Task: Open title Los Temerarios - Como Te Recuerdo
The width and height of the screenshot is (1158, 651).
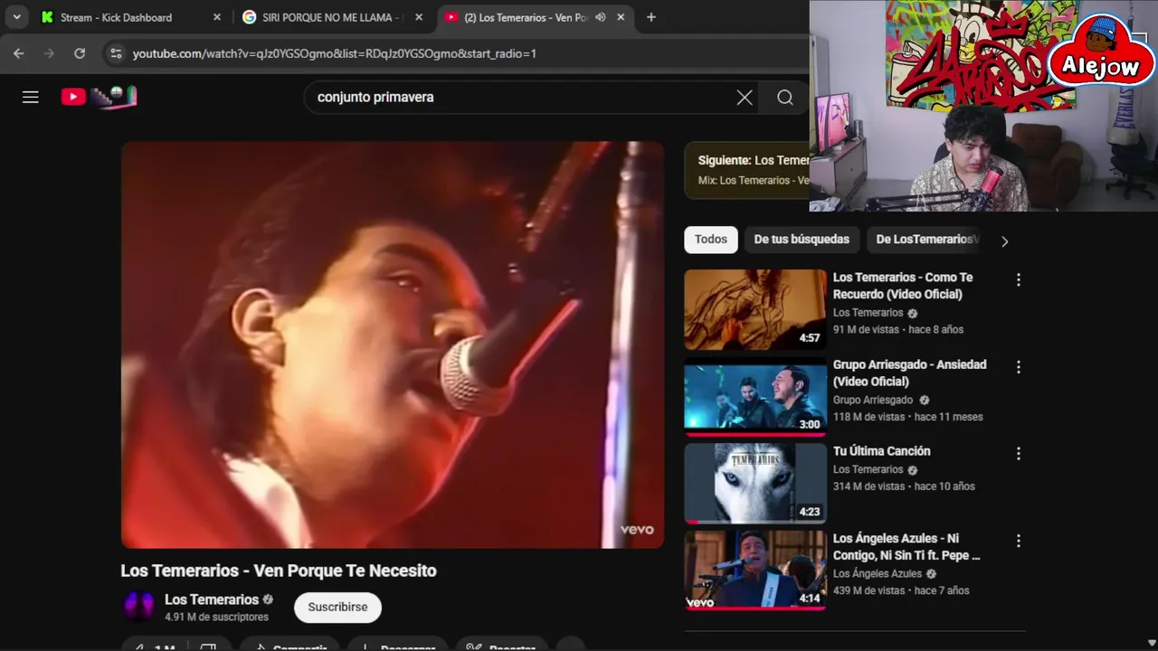Action: pos(903,286)
